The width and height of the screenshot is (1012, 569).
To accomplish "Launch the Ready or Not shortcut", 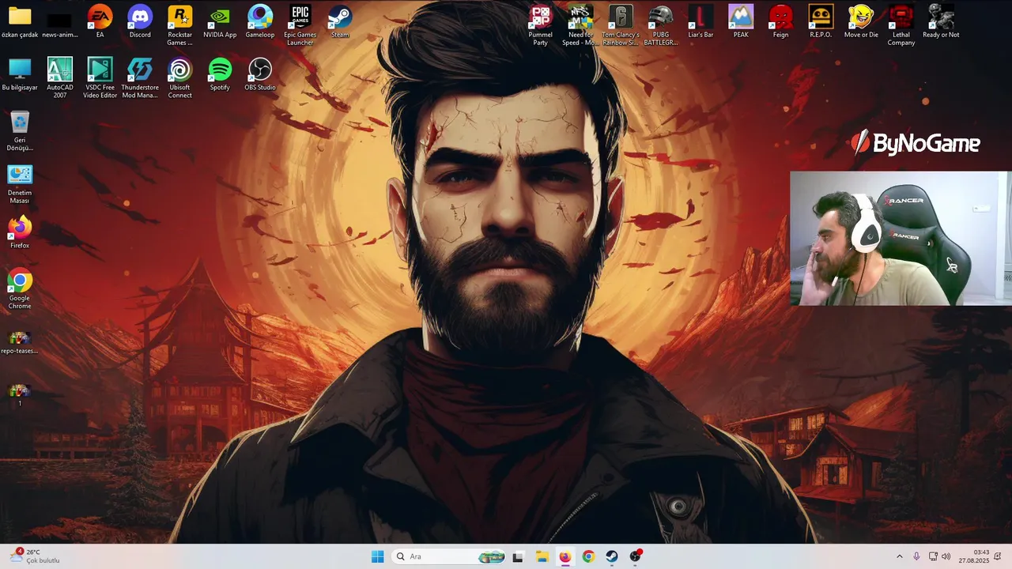I will point(941,22).
